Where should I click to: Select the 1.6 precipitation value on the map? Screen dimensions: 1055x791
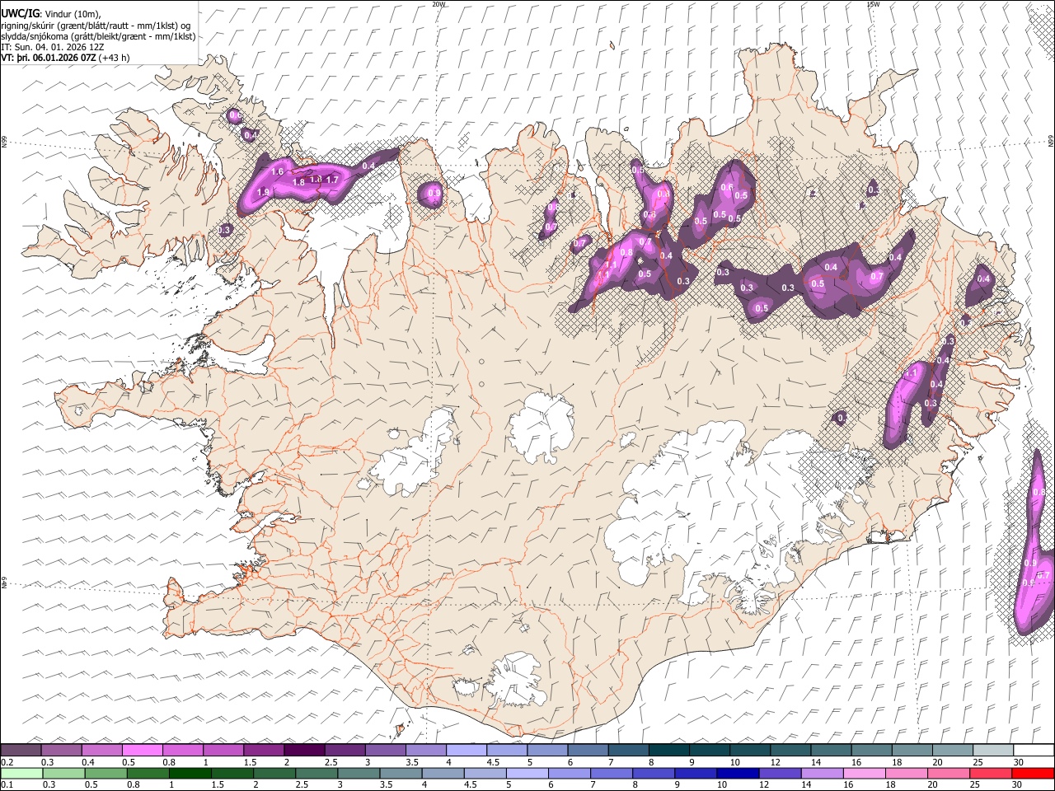pos(277,171)
